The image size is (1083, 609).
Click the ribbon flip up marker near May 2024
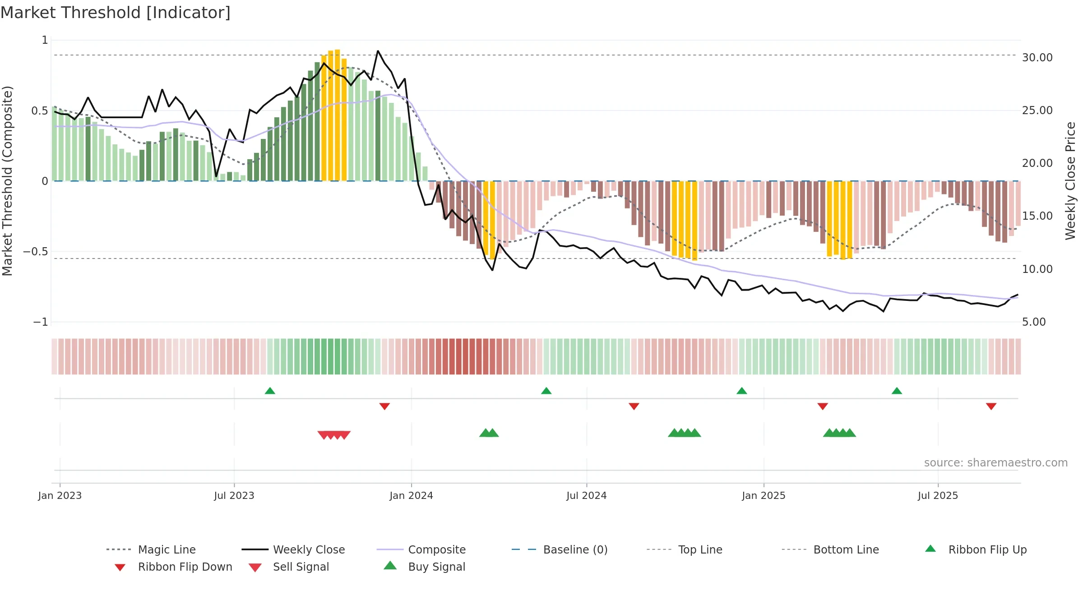coord(546,391)
